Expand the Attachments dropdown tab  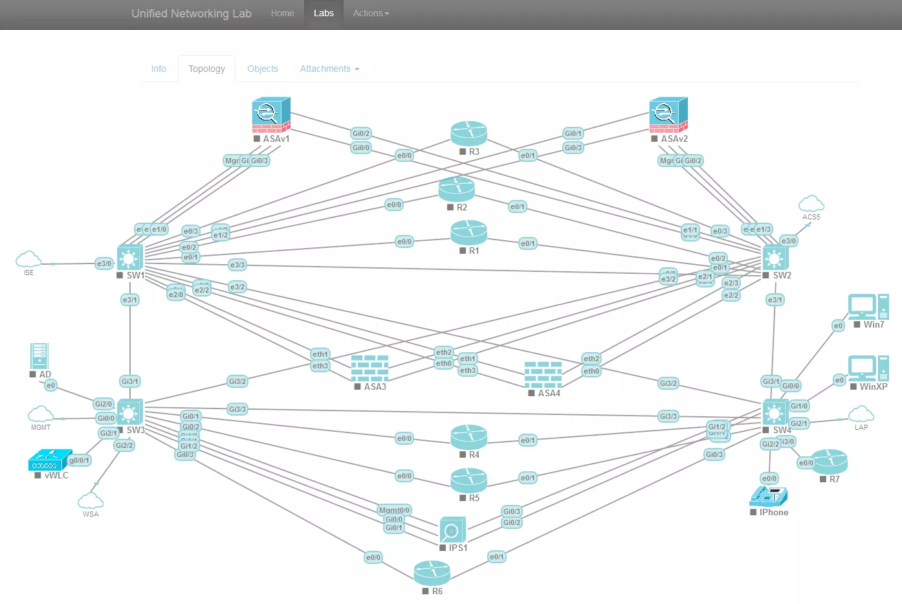point(329,69)
